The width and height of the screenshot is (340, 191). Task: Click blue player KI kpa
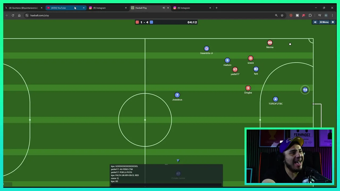pyautogui.click(x=256, y=69)
